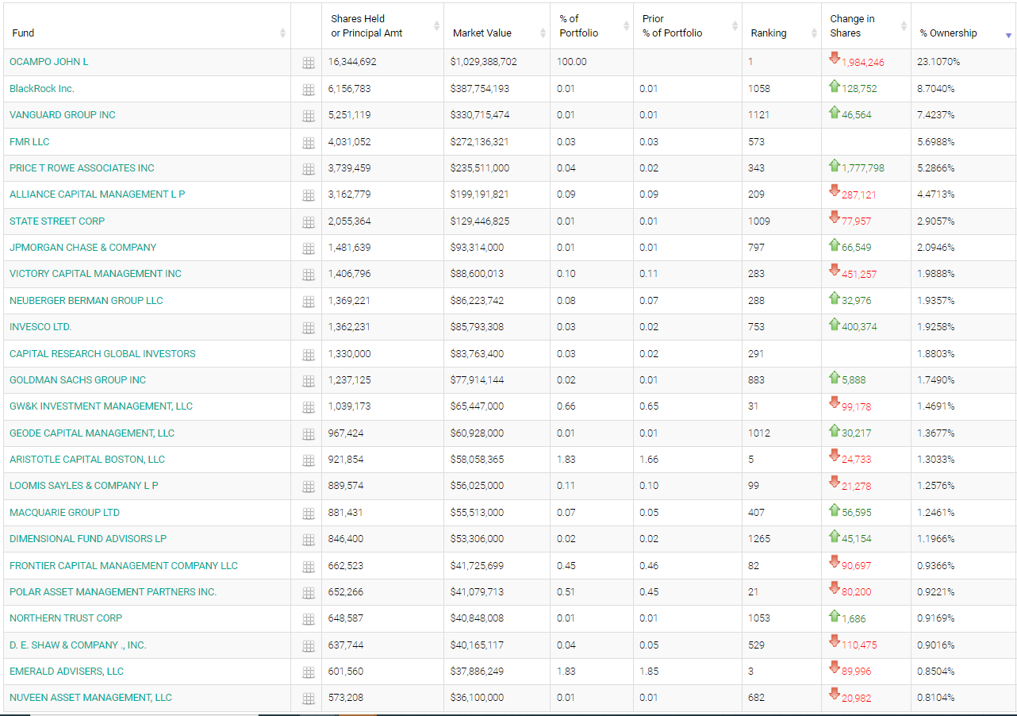Open grid icon for VANGUARD GROUP INC row

click(x=309, y=116)
